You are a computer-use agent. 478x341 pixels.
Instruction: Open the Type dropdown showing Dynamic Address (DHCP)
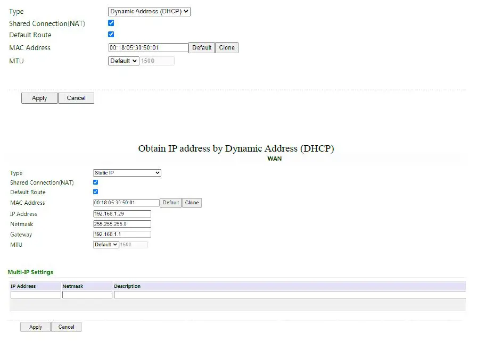(149, 11)
